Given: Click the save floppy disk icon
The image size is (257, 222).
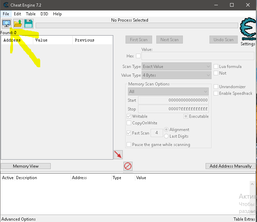Looking at the screenshot, I should 29,24.
